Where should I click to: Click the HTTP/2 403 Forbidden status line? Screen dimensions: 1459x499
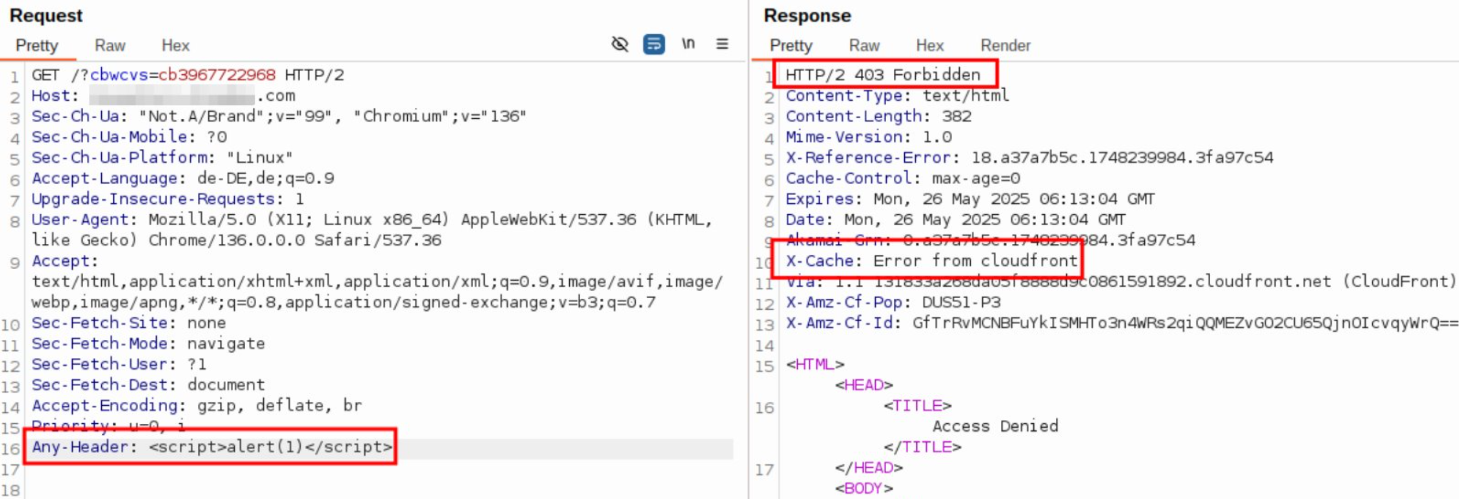(x=882, y=75)
